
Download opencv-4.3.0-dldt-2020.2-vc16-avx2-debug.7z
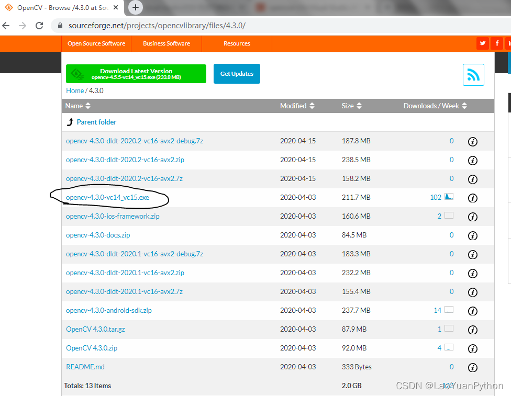point(135,141)
